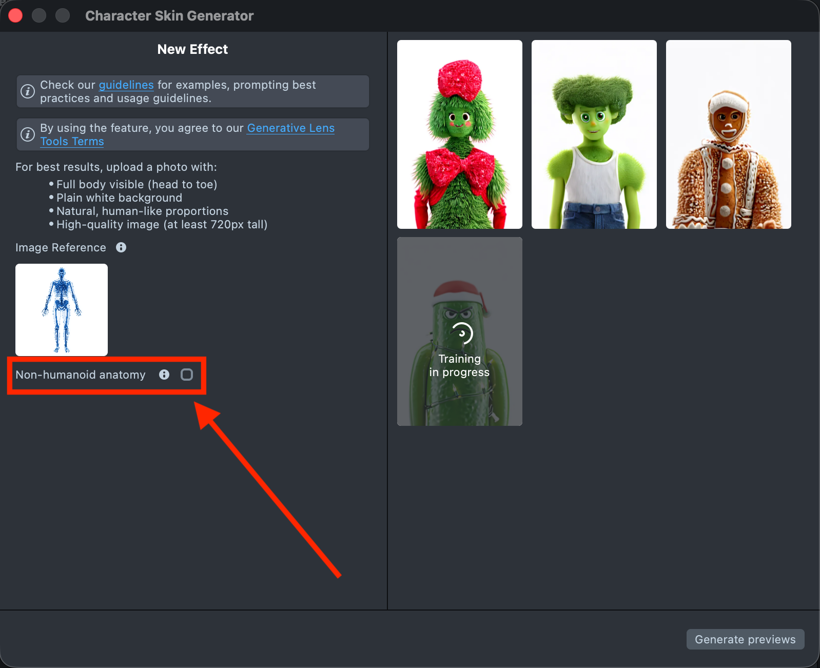Screen dimensions: 820x668
Task: Click the info icon next to Non-humanoid anatomy
Action: 164,375
